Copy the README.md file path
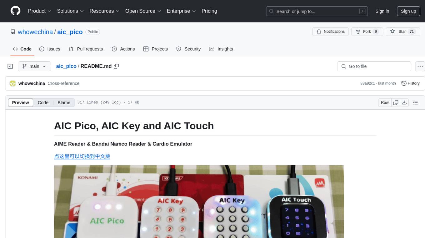This screenshot has width=425, height=238. pyautogui.click(x=117, y=66)
